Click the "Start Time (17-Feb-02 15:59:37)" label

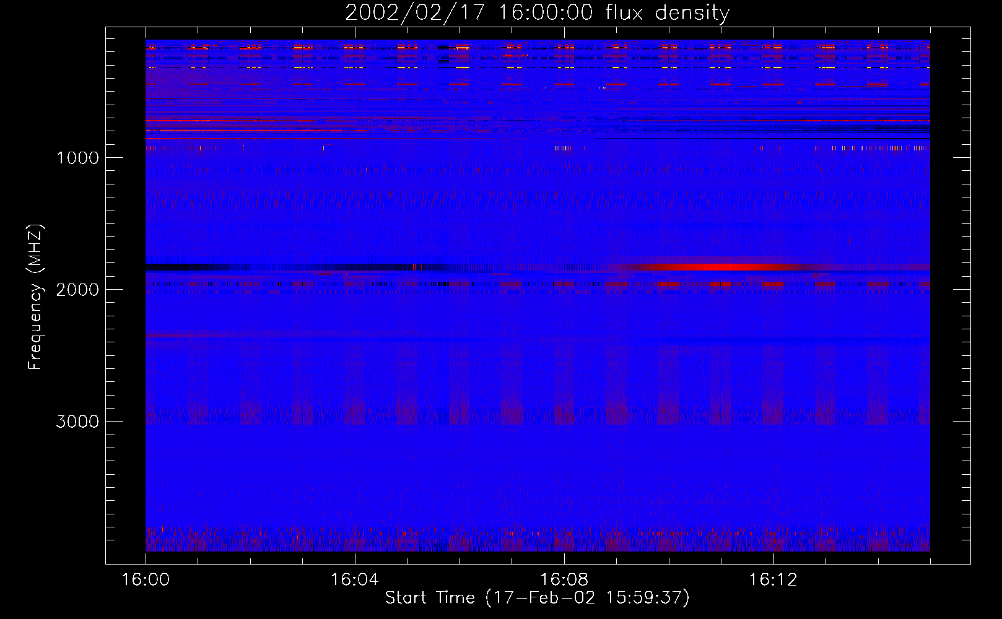coord(537,598)
